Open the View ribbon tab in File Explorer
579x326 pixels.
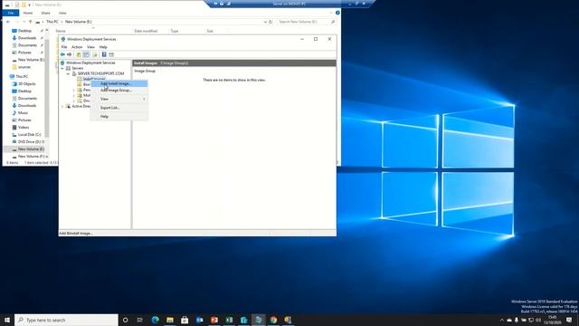click(62, 13)
